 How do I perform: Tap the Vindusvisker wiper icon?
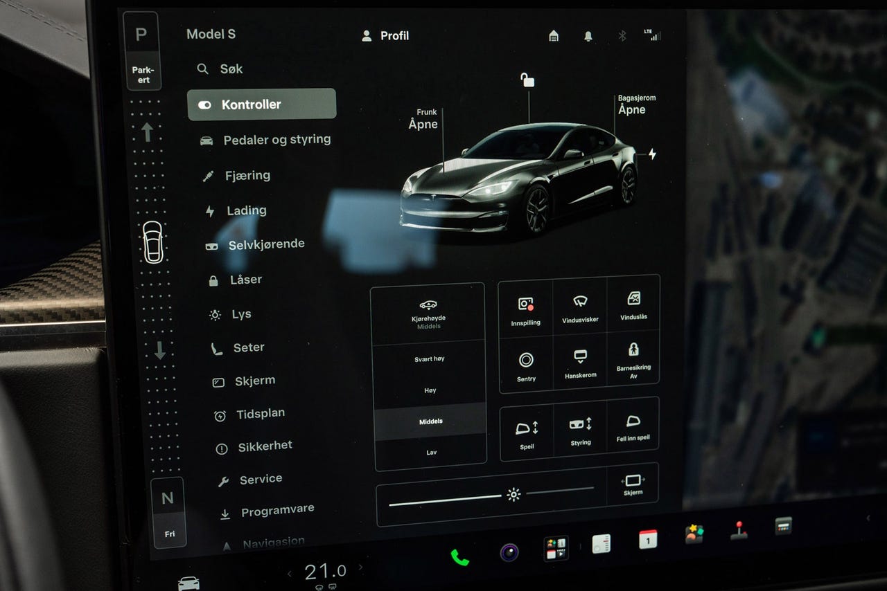[580, 309]
